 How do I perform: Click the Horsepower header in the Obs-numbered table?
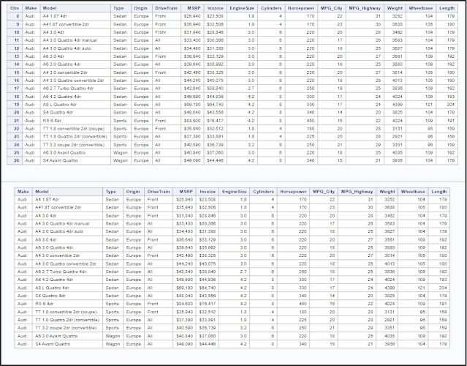pos(301,8)
